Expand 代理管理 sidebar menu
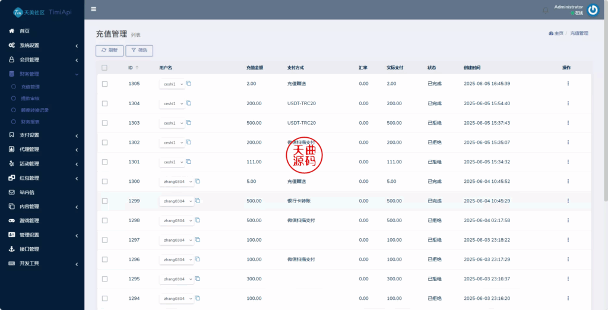 [42, 150]
